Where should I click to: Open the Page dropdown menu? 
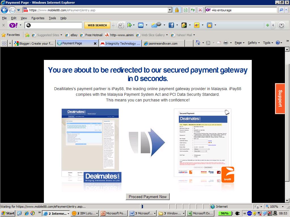coord(240,43)
